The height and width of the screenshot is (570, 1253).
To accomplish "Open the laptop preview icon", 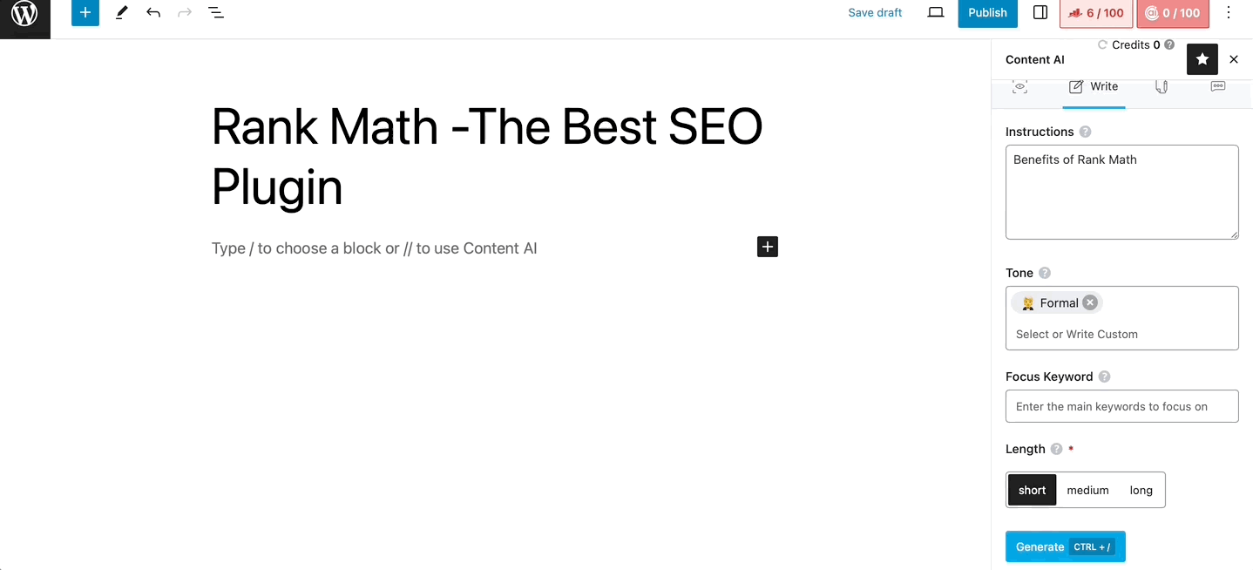I will tap(936, 13).
